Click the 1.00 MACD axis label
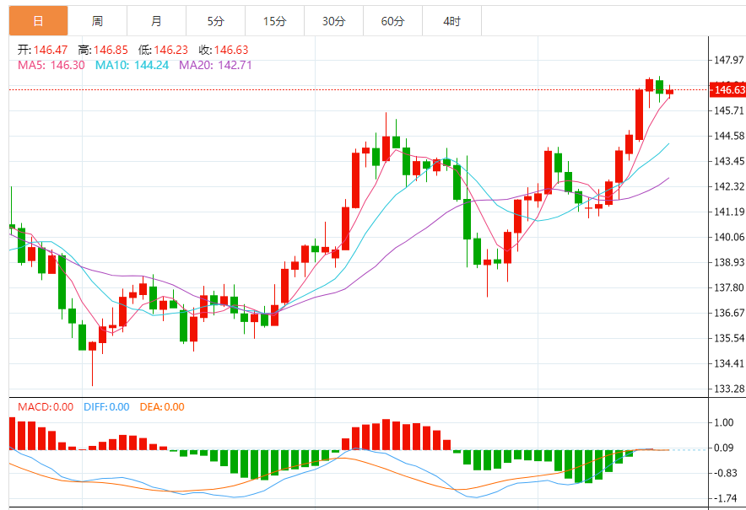The width and height of the screenshot is (746, 510). coord(724,422)
